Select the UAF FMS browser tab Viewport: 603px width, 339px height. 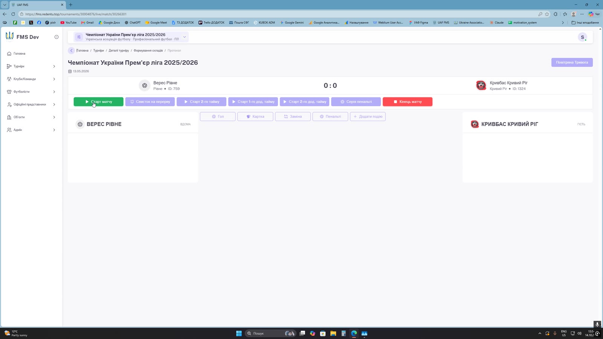pyautogui.click(x=38, y=5)
